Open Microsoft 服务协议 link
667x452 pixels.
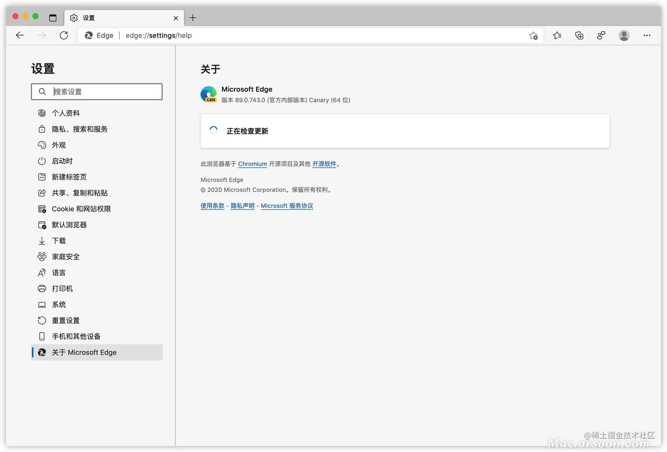pos(287,206)
